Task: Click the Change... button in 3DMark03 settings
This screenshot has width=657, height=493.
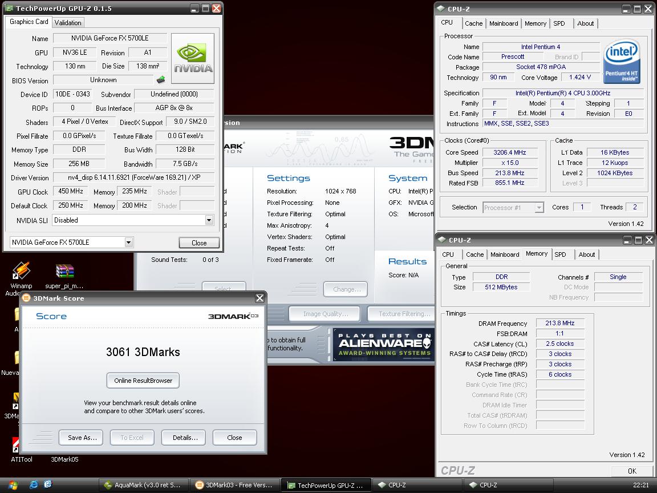Action: coord(346,289)
